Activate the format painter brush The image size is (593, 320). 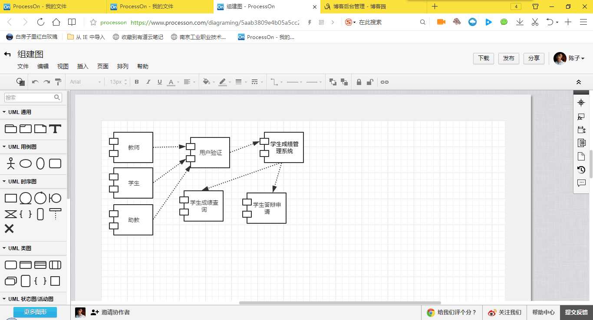click(58, 82)
